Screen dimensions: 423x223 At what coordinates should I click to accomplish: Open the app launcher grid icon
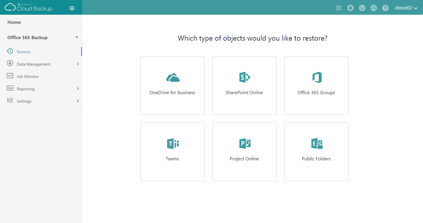(x=339, y=8)
